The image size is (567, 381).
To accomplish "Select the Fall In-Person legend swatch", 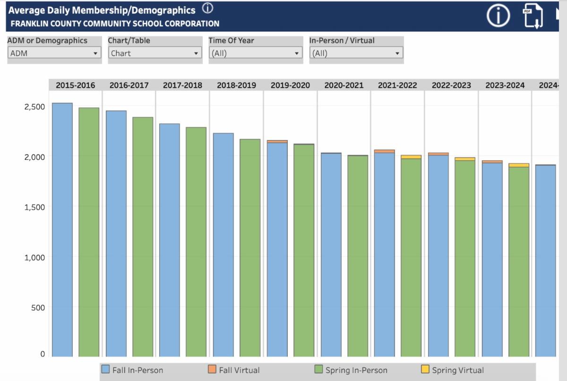I will click(x=106, y=370).
